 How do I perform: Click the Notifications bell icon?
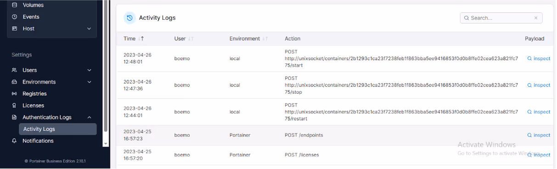(x=14, y=141)
